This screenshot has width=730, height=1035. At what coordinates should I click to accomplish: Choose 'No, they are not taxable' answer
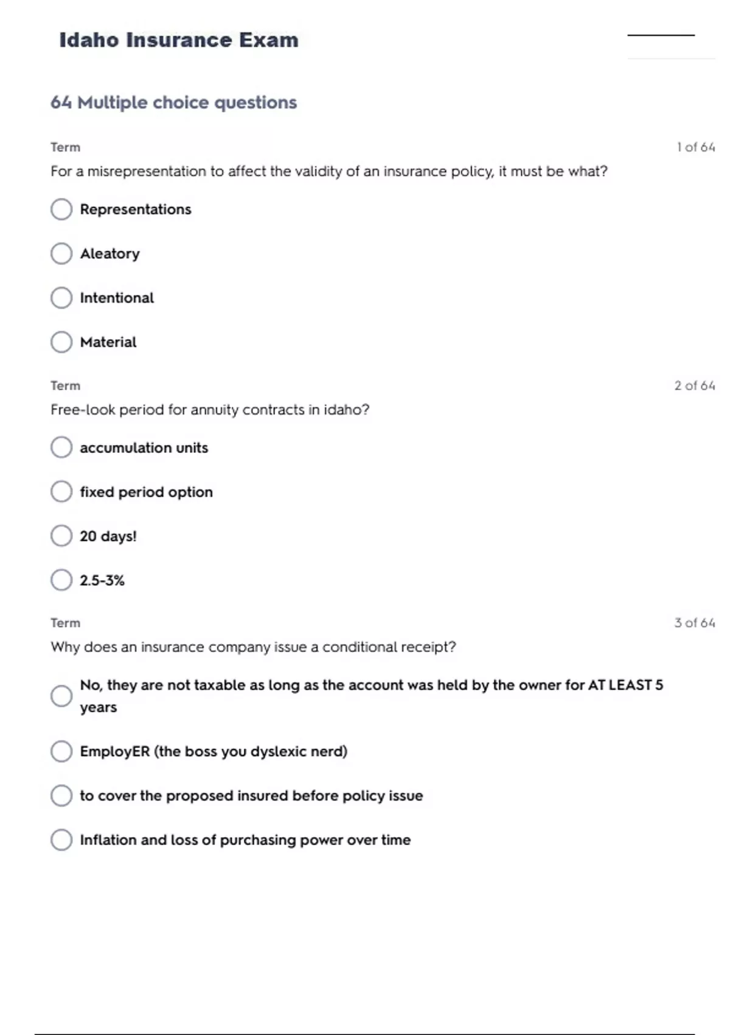pos(61,696)
